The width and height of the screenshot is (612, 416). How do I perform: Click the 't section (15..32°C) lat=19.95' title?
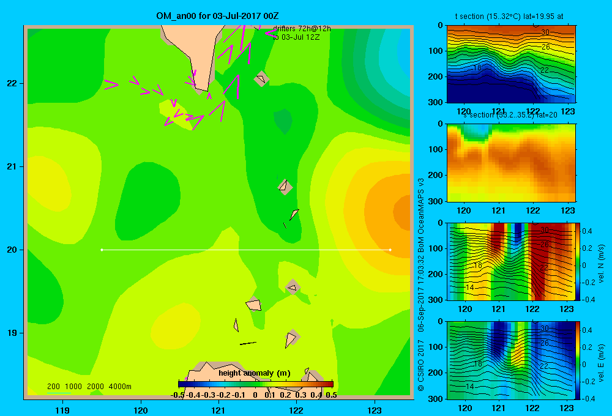(509, 17)
